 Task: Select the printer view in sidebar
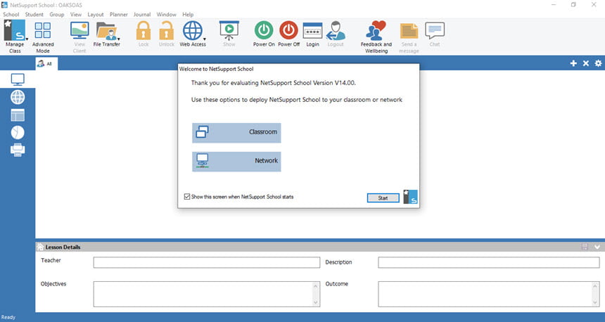[18, 150]
